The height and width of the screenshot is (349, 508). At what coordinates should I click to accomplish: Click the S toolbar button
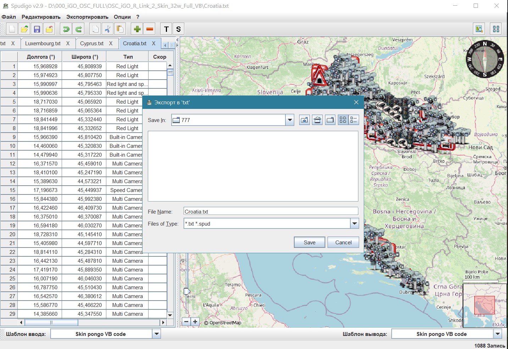(179, 29)
